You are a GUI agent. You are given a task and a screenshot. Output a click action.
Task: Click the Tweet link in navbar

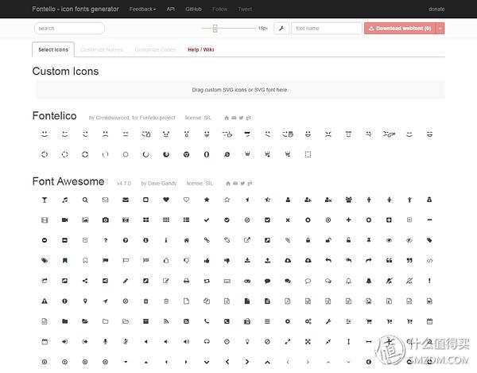(245, 9)
